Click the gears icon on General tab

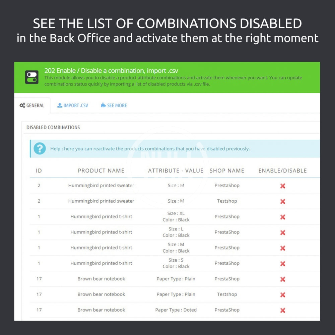(x=22, y=106)
